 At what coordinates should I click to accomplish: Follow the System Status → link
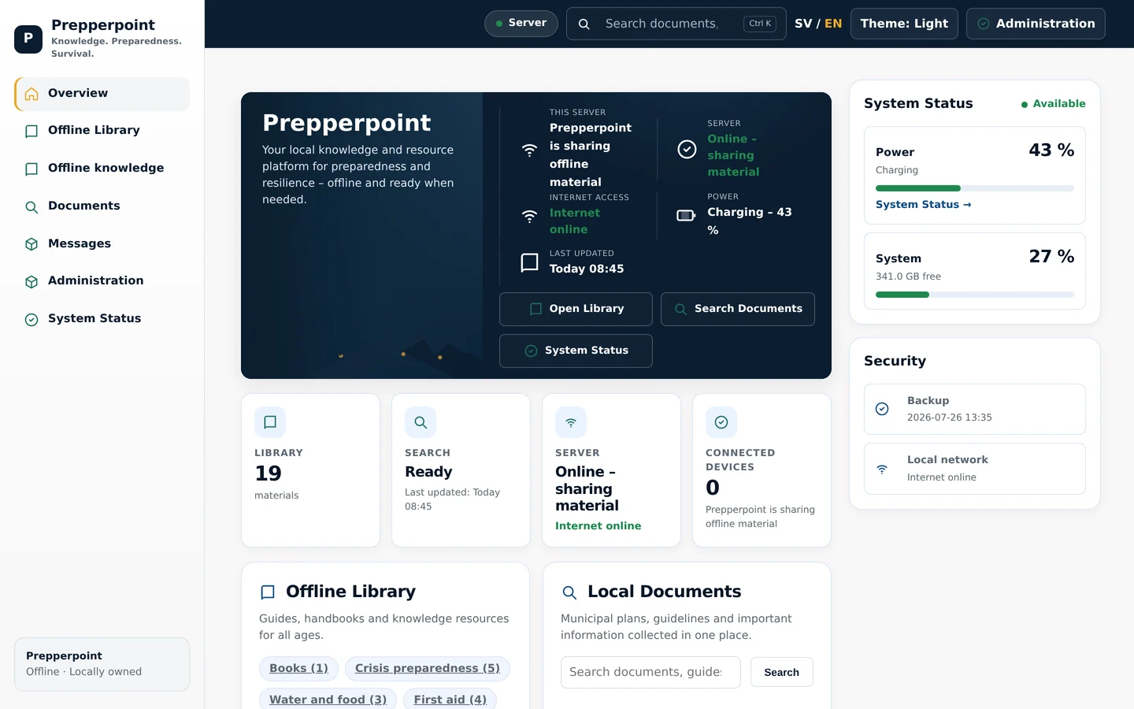coord(924,205)
